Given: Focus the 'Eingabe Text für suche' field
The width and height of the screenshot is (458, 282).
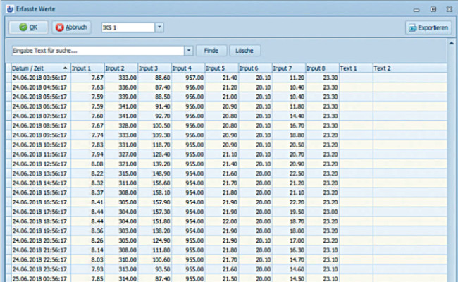Looking at the screenshot, I should [98, 51].
